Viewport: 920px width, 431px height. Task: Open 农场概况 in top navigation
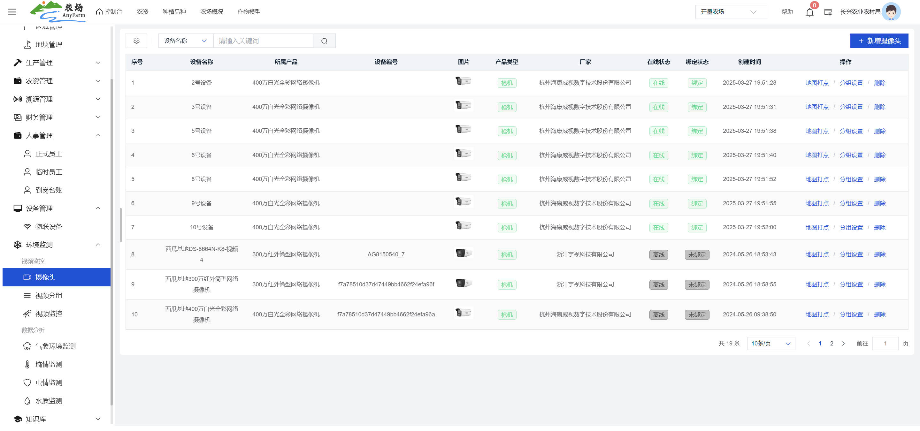211,12
